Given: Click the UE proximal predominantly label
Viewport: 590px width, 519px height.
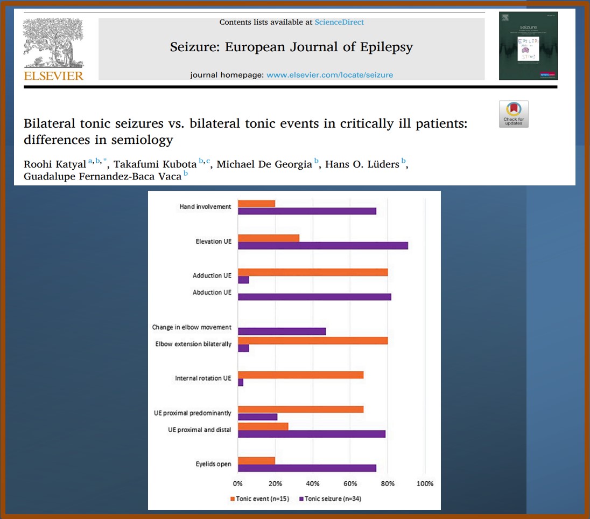Looking at the screenshot, I should point(192,413).
